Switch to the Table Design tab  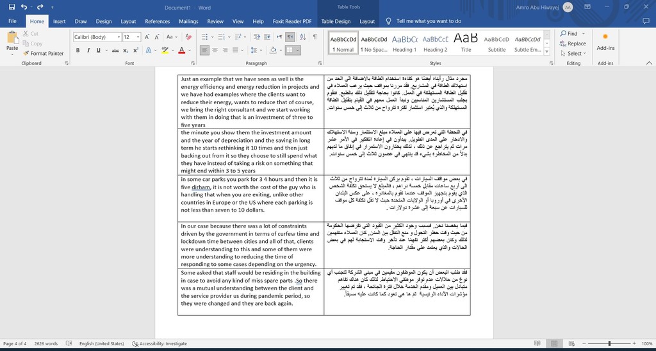click(x=336, y=21)
